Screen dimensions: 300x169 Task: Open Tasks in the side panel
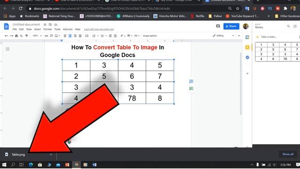point(247,57)
